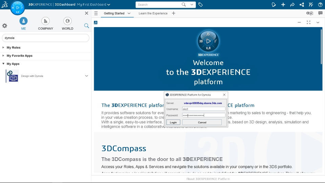Maximize the widget with fullscreen icon
The width and height of the screenshot is (325, 183).
point(308,22)
